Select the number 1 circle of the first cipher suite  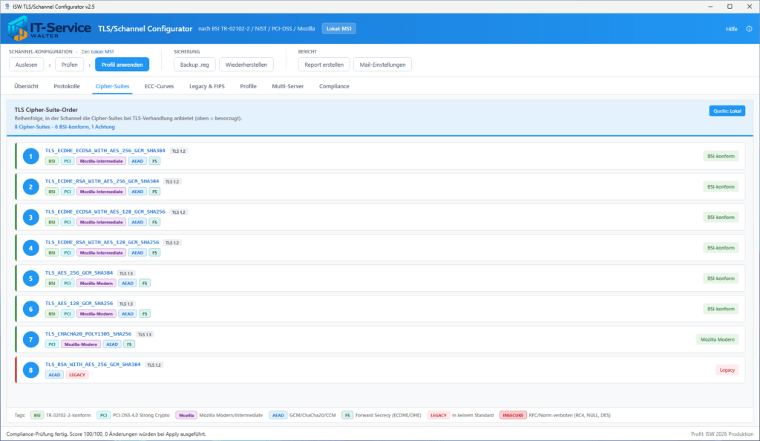coord(30,156)
